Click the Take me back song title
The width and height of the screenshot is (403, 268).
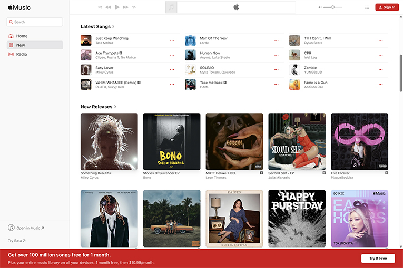tap(211, 83)
